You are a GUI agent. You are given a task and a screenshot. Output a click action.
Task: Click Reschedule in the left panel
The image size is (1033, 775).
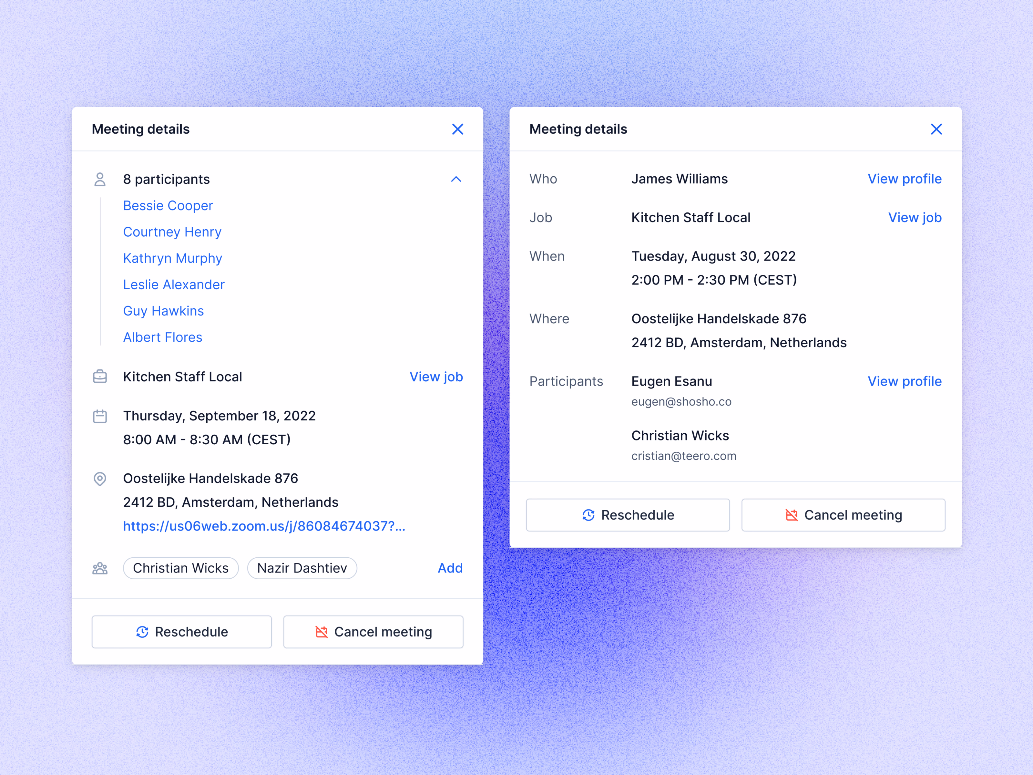(182, 632)
